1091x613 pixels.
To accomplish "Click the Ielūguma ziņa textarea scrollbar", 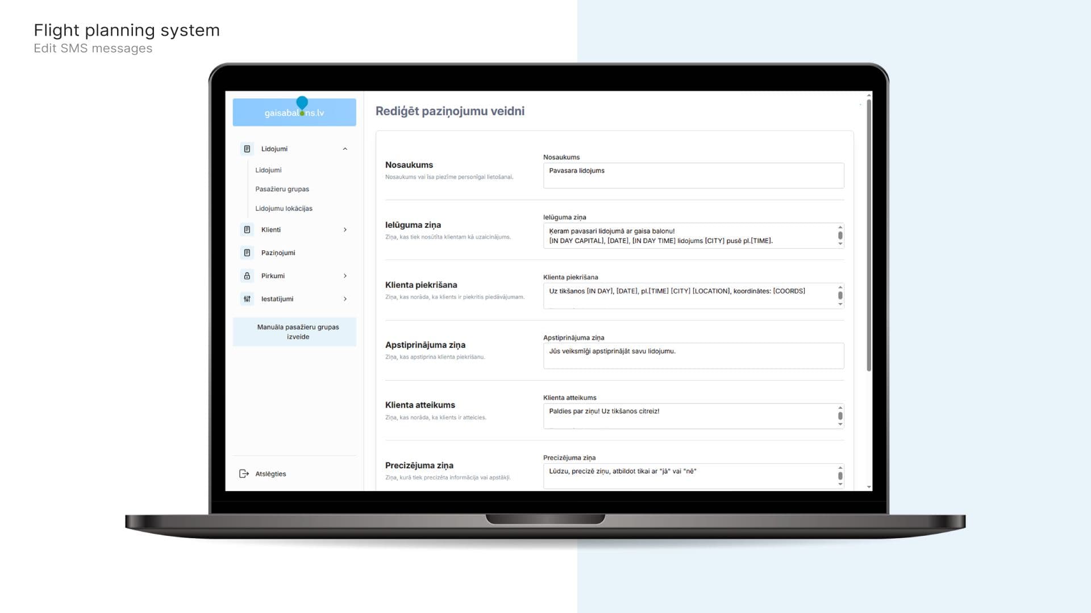I will [x=840, y=236].
